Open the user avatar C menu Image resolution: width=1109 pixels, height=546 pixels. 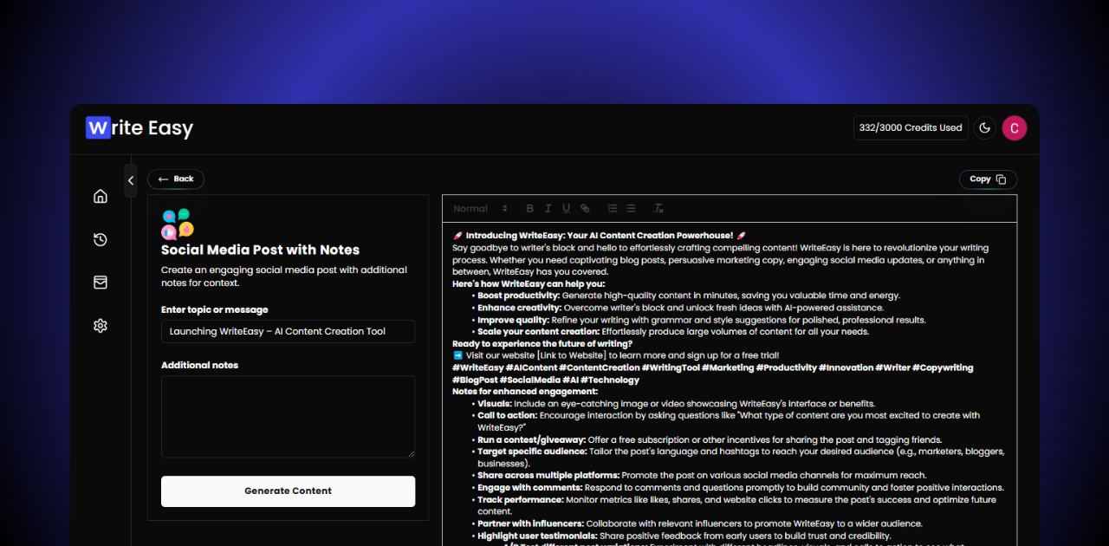[x=1015, y=128]
